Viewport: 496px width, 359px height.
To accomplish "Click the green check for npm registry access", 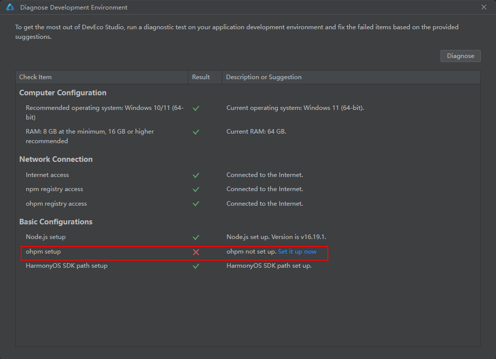I will (196, 190).
